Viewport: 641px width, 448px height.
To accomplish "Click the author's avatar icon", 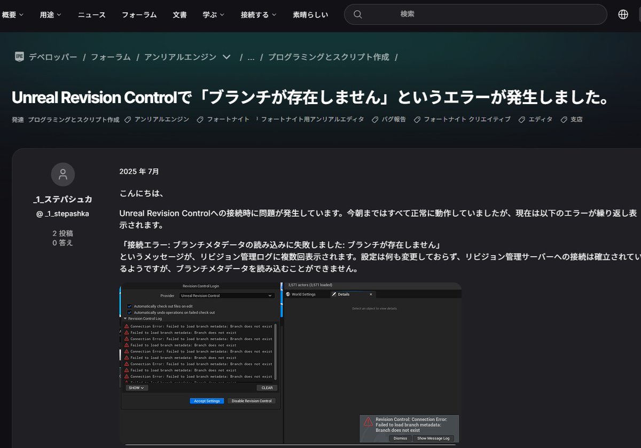I will [x=62, y=175].
